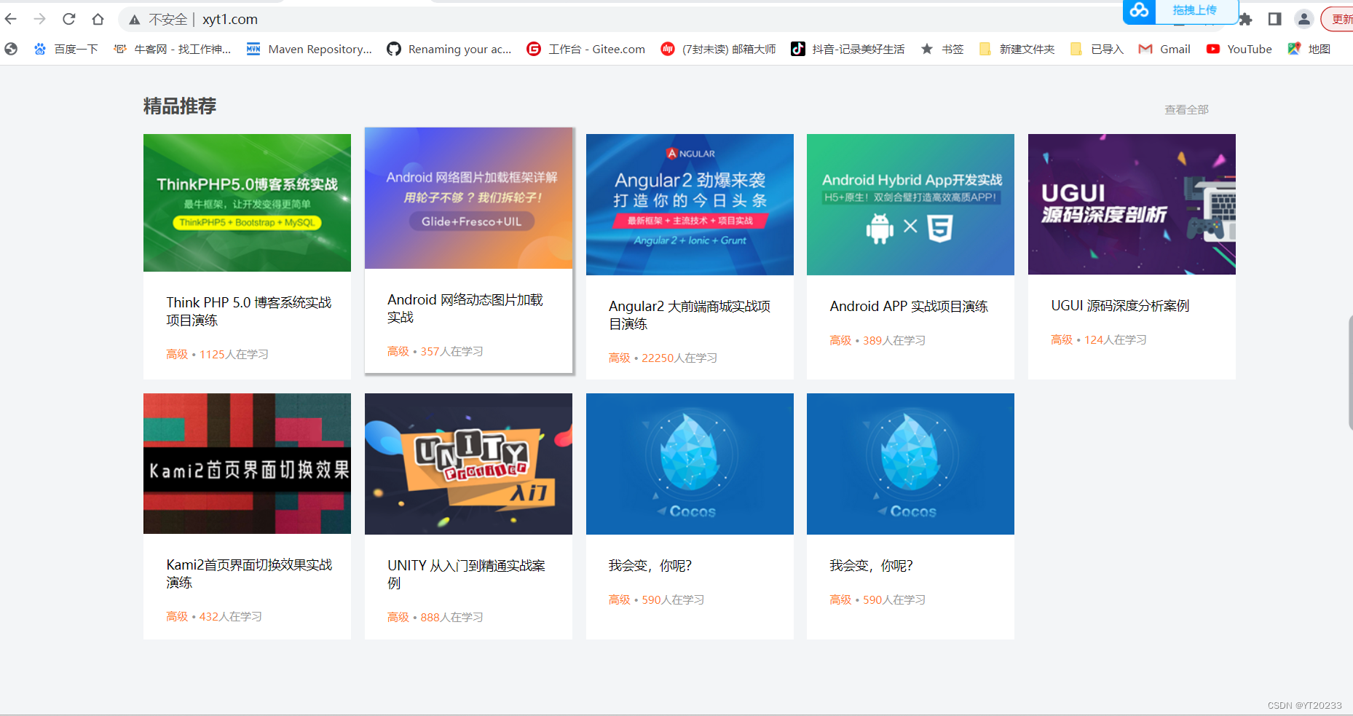Open the 抖音 TikTok bookmark
Screen dimensions: 1353x716
point(848,49)
